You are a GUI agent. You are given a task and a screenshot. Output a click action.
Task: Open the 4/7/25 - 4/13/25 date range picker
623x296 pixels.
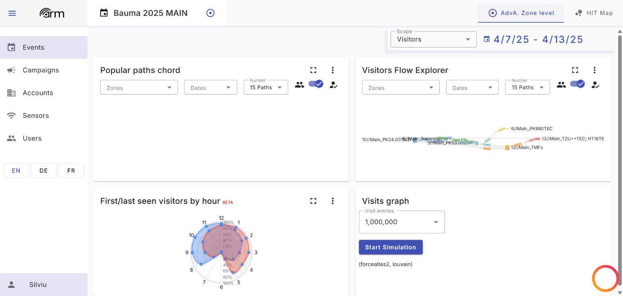click(533, 39)
